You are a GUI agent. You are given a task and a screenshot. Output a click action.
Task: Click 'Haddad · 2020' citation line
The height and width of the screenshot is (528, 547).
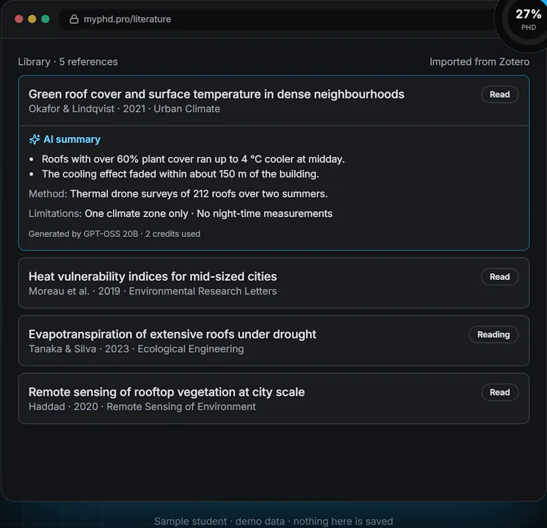click(142, 407)
